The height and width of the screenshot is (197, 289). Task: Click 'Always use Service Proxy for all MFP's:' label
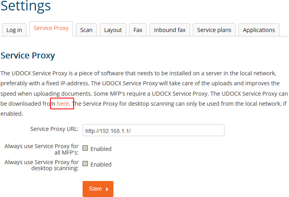tap(41, 149)
